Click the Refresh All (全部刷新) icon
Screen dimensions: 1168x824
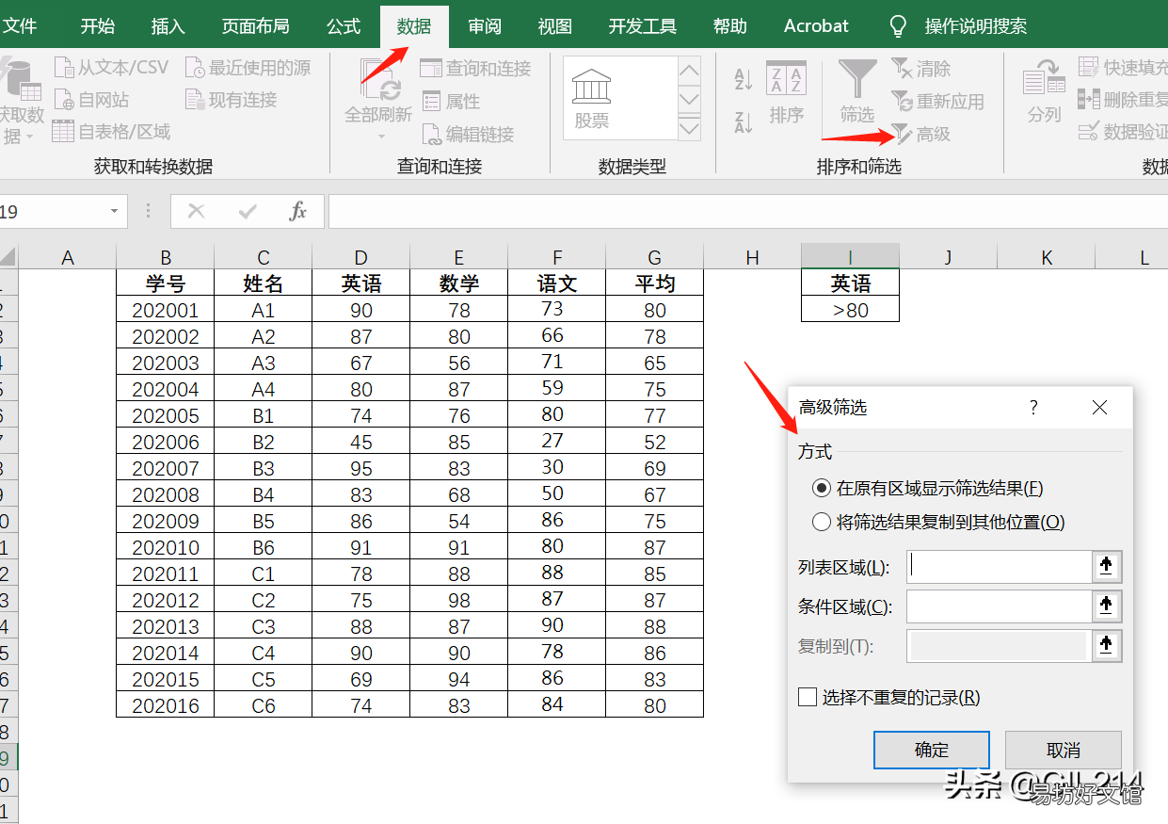point(378,81)
